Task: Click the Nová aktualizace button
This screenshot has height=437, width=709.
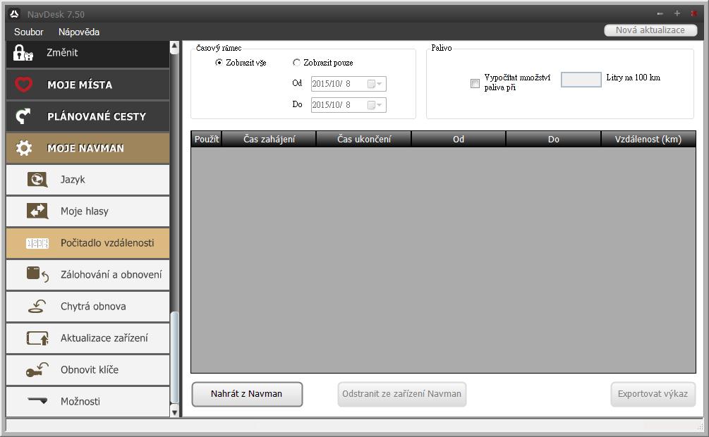Action: [650, 30]
